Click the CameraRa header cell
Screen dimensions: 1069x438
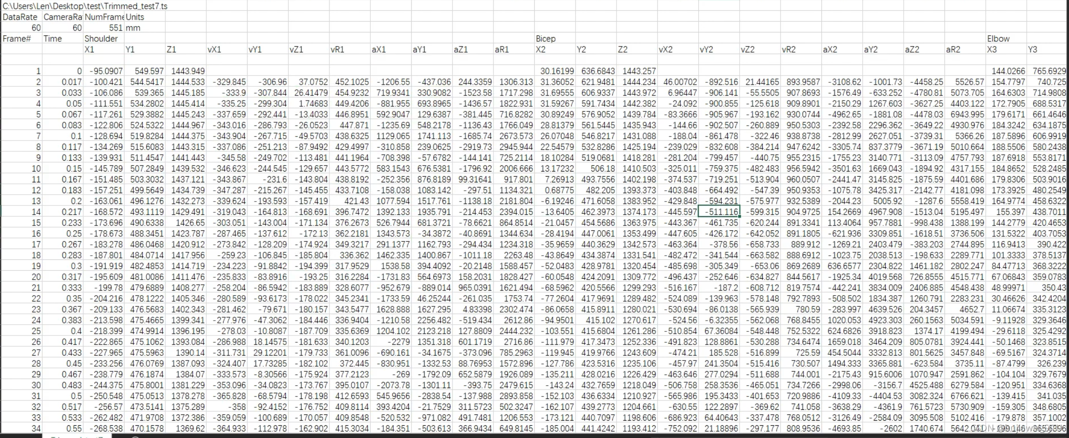pos(63,17)
